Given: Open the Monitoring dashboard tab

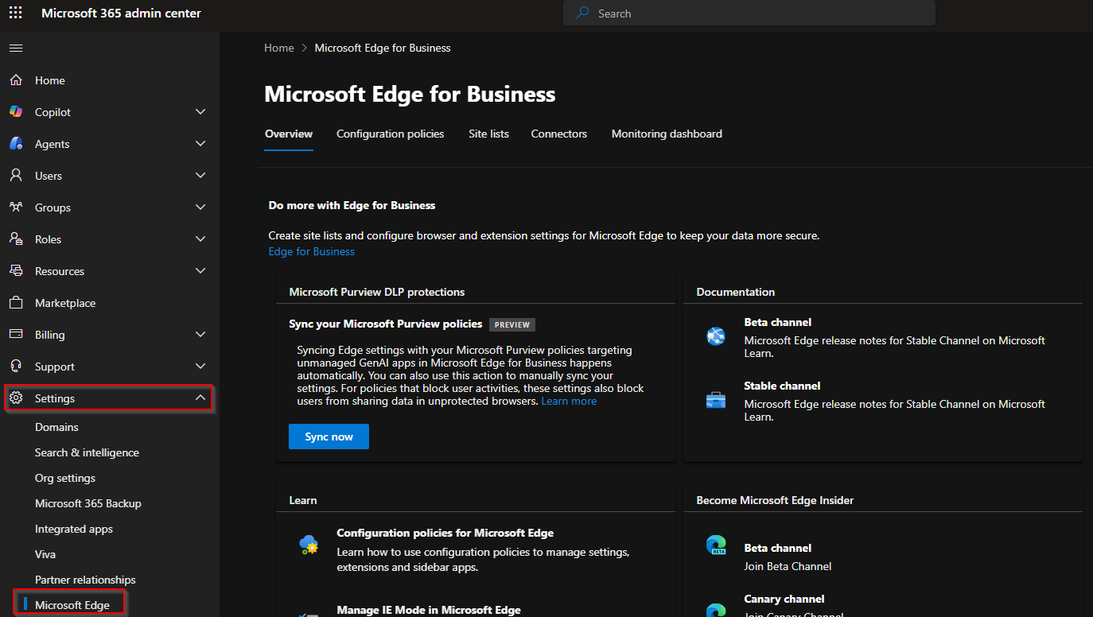Looking at the screenshot, I should [667, 134].
